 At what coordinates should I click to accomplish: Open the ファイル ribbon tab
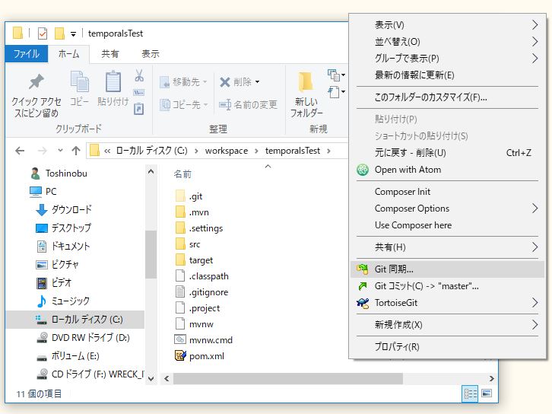(27, 54)
